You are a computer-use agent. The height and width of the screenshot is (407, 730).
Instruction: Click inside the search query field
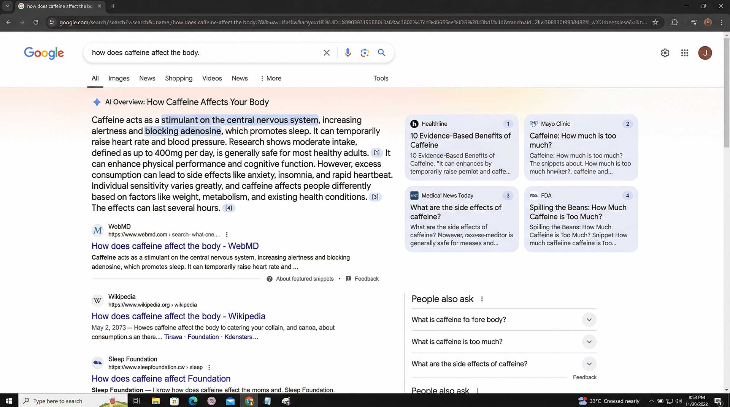point(209,53)
